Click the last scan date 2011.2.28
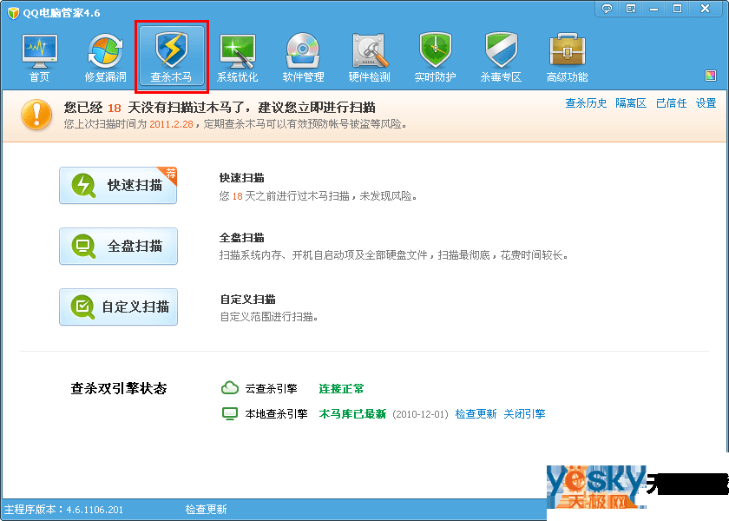 point(171,124)
